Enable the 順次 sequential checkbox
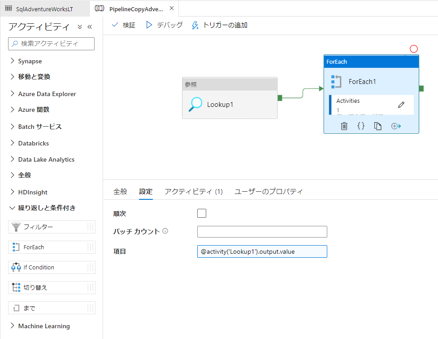The height and width of the screenshot is (339, 438). click(x=202, y=213)
